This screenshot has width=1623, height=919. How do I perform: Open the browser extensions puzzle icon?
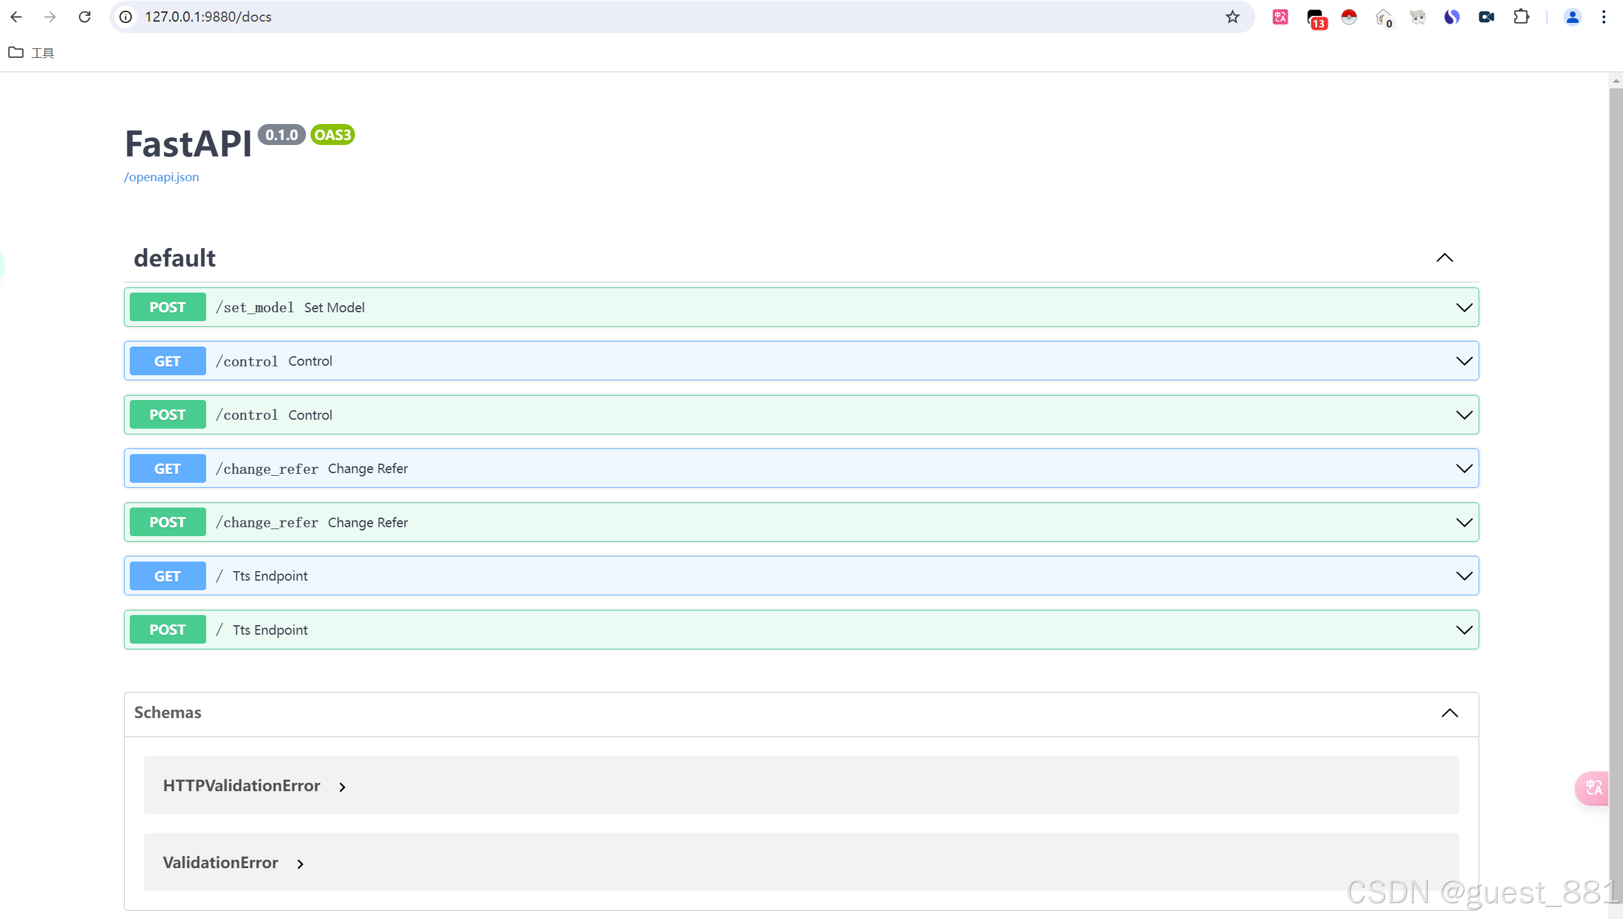[1521, 17]
